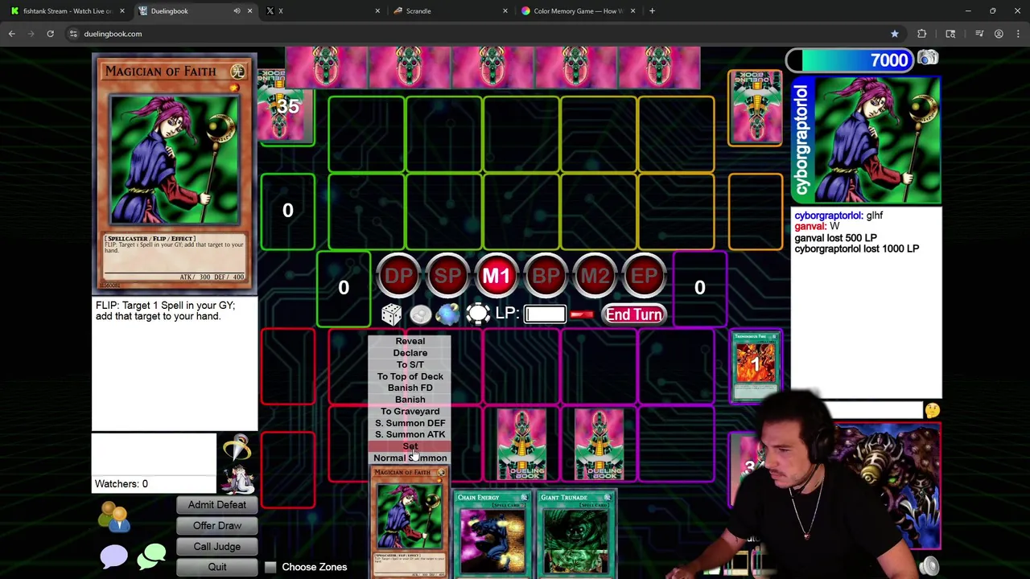Click the graveyard card showing 1

click(x=756, y=366)
